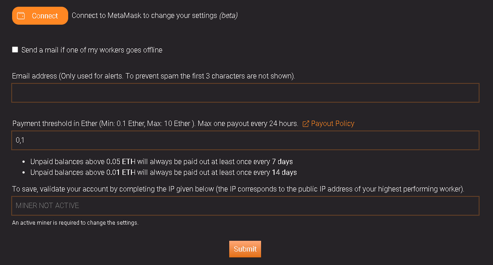
Task: Click the 'Connect to MetaMask' description text
Action: pyautogui.click(x=144, y=16)
